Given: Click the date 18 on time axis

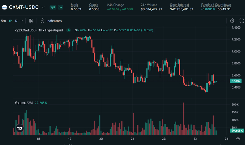Looking at the screenshot, I should point(38,139).
